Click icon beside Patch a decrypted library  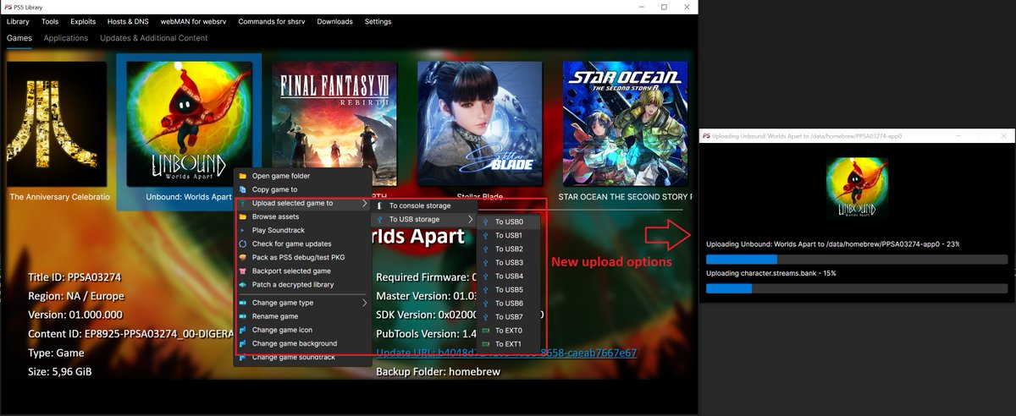tap(243, 284)
